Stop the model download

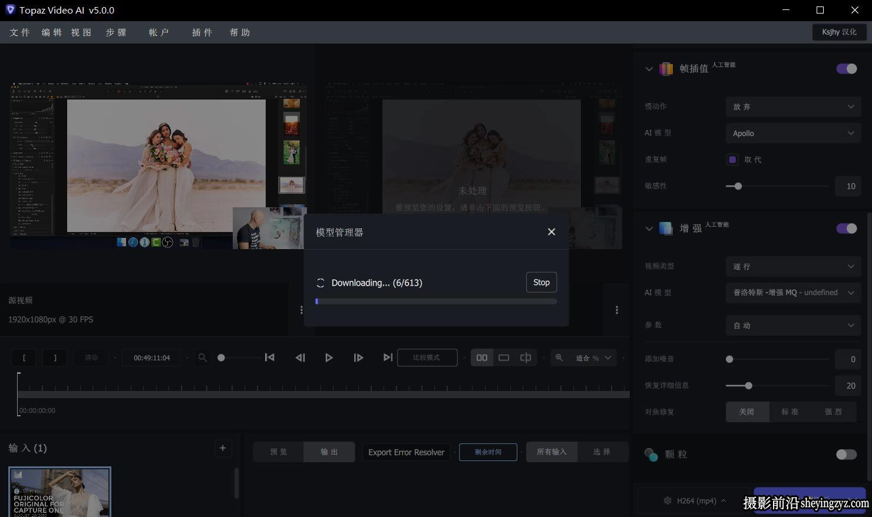[541, 283]
